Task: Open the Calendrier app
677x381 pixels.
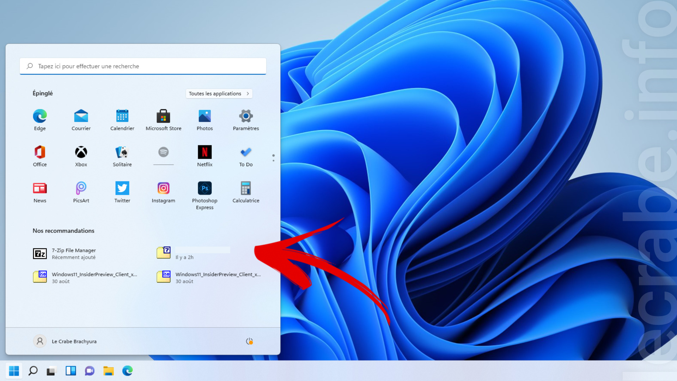Action: [x=122, y=120]
